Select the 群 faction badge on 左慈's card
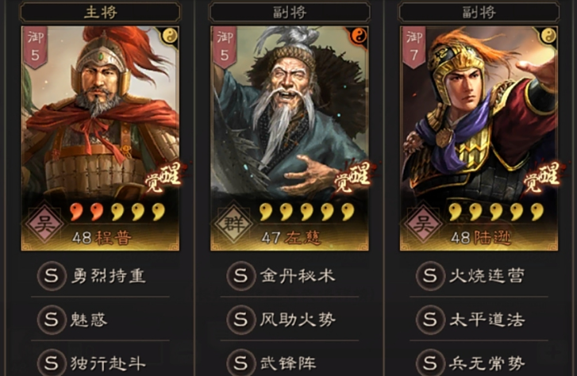Screen dimensions: 577x376 coord(233,223)
